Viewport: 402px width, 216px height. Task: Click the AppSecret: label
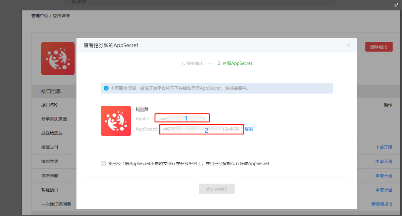coord(147,129)
